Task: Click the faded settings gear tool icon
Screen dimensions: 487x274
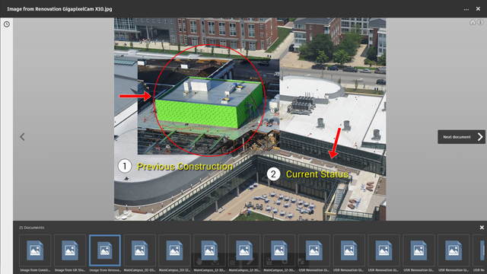Action: pos(284,262)
